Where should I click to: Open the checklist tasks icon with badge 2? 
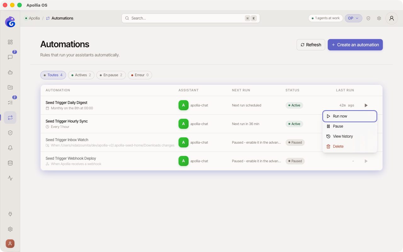pos(10,102)
